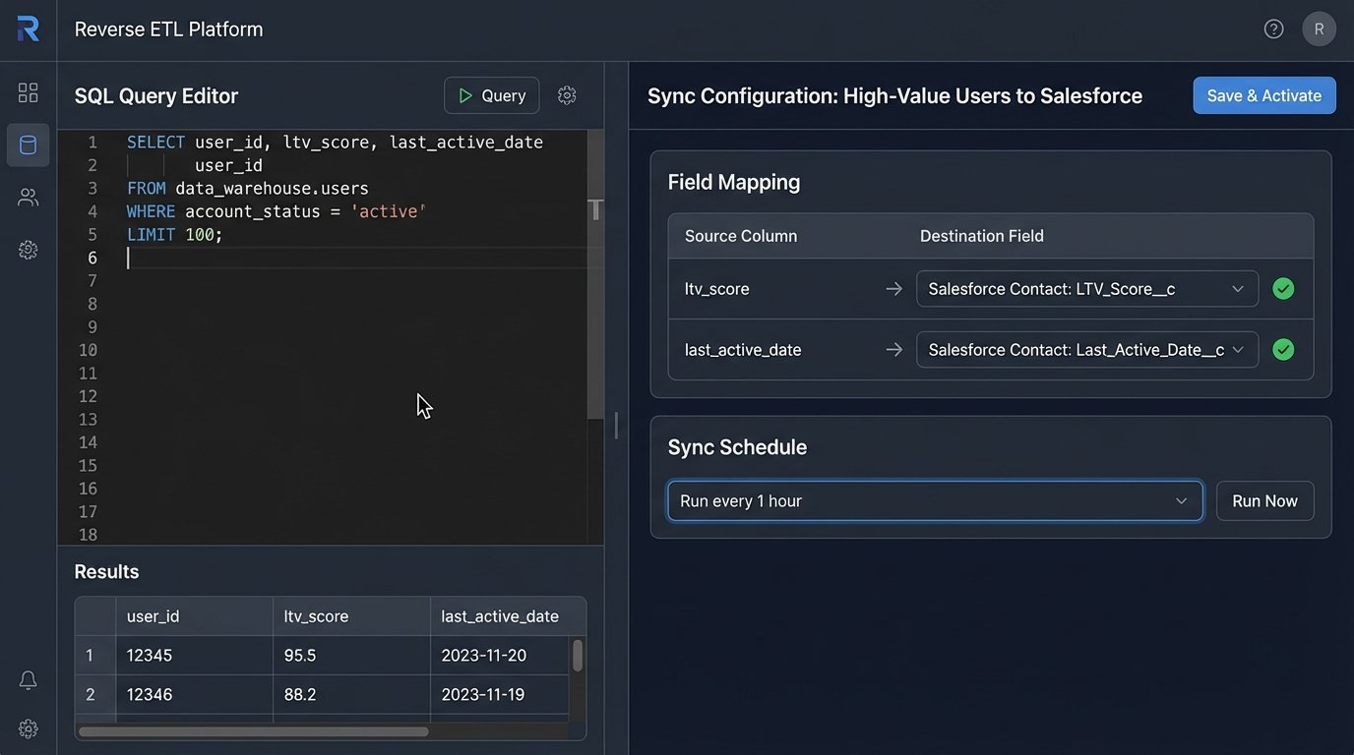This screenshot has height=755, width=1354.
Task: Open notifications bell in sidebar
Action: pos(28,680)
